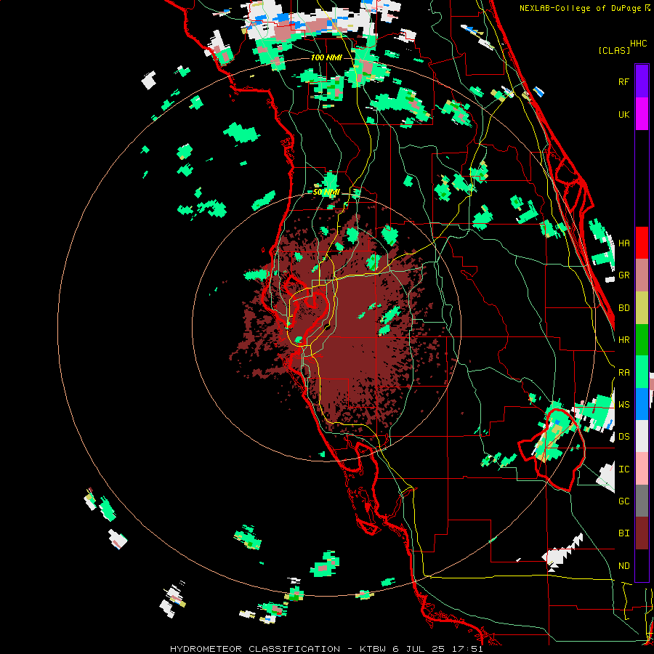The image size is (654, 654).
Task: Select the "HA" legend label
Action: (623, 243)
